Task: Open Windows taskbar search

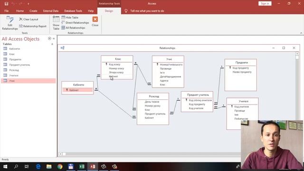Action: (x=16, y=167)
